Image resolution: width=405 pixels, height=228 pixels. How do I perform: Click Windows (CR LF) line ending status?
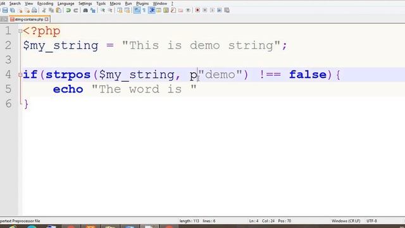tap(346, 221)
